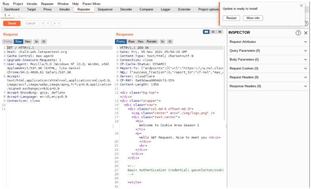Screen dimensions: 311x189
Task: Open the Param Miner menu
Action: 91,4
